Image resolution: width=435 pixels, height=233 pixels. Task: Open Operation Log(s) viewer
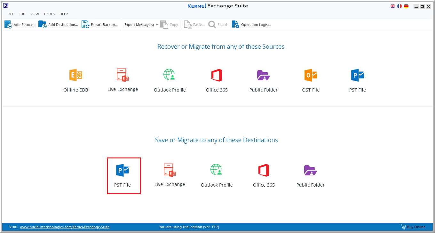click(252, 25)
